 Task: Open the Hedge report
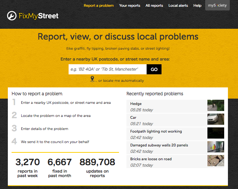[x=175, y=106]
